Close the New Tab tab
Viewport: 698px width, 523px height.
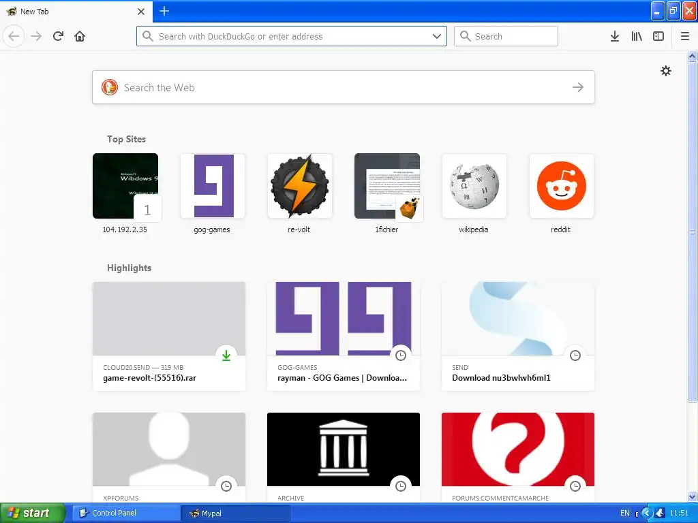[x=141, y=12]
